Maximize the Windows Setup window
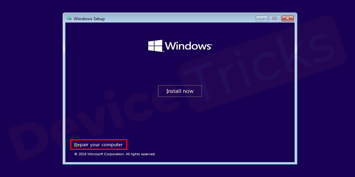Image resolution: width=355 pixels, height=177 pixels. pyautogui.click(x=275, y=18)
